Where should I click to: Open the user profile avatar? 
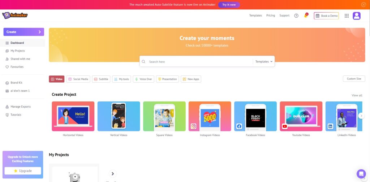(x=357, y=16)
